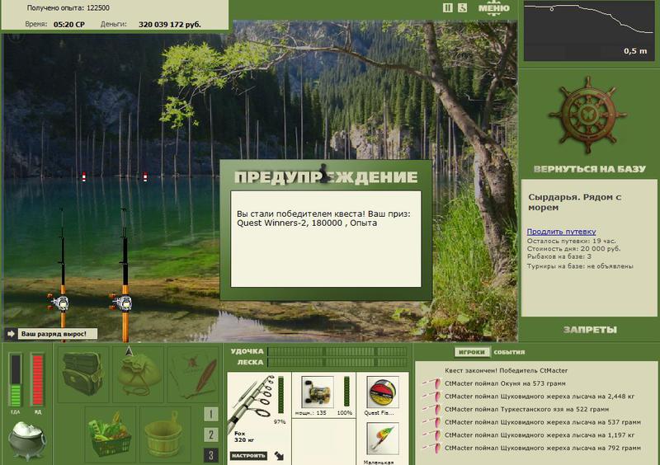Open the wooden bucket fish keepnet
The image size is (660, 465).
click(x=165, y=434)
